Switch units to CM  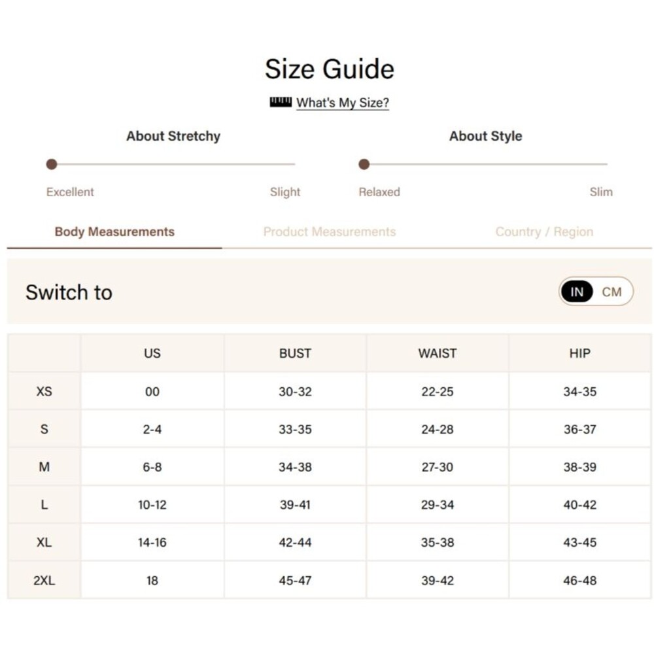point(611,292)
